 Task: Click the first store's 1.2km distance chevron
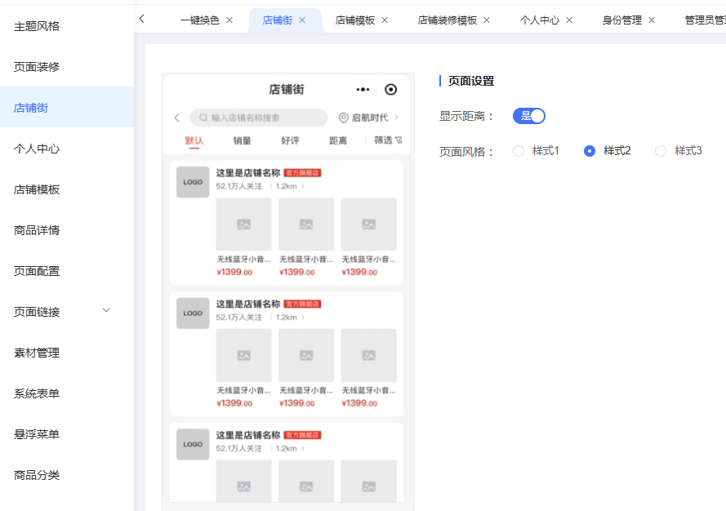point(303,186)
